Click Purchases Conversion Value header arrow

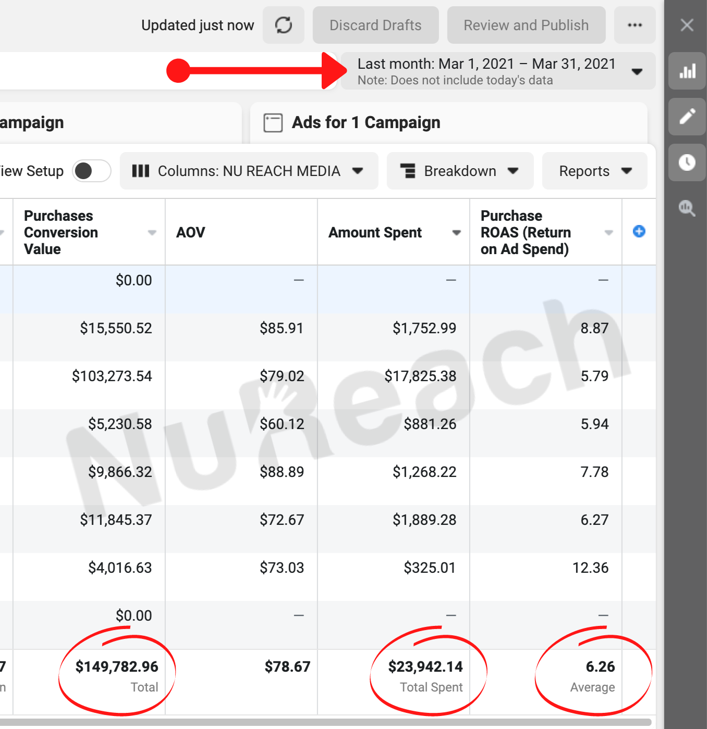pos(152,233)
